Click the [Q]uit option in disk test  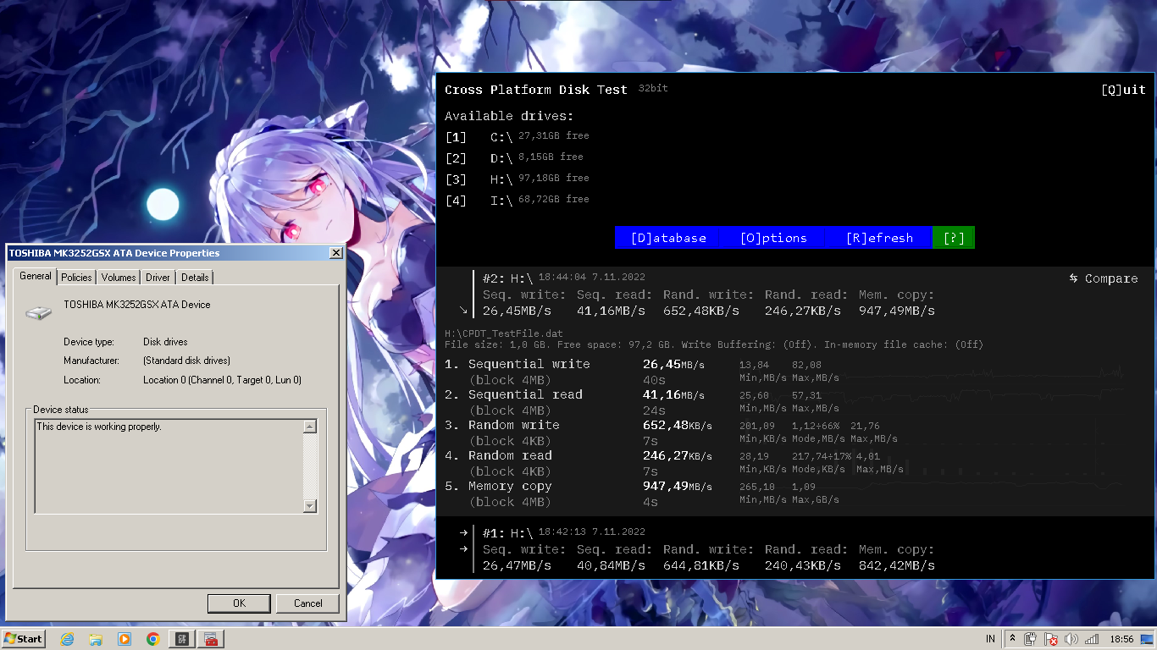pos(1123,90)
